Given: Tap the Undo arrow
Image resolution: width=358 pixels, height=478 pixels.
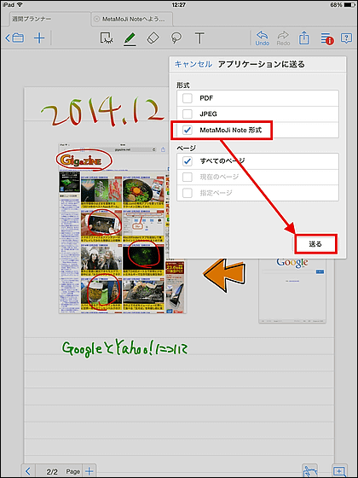Looking at the screenshot, I should [263, 38].
